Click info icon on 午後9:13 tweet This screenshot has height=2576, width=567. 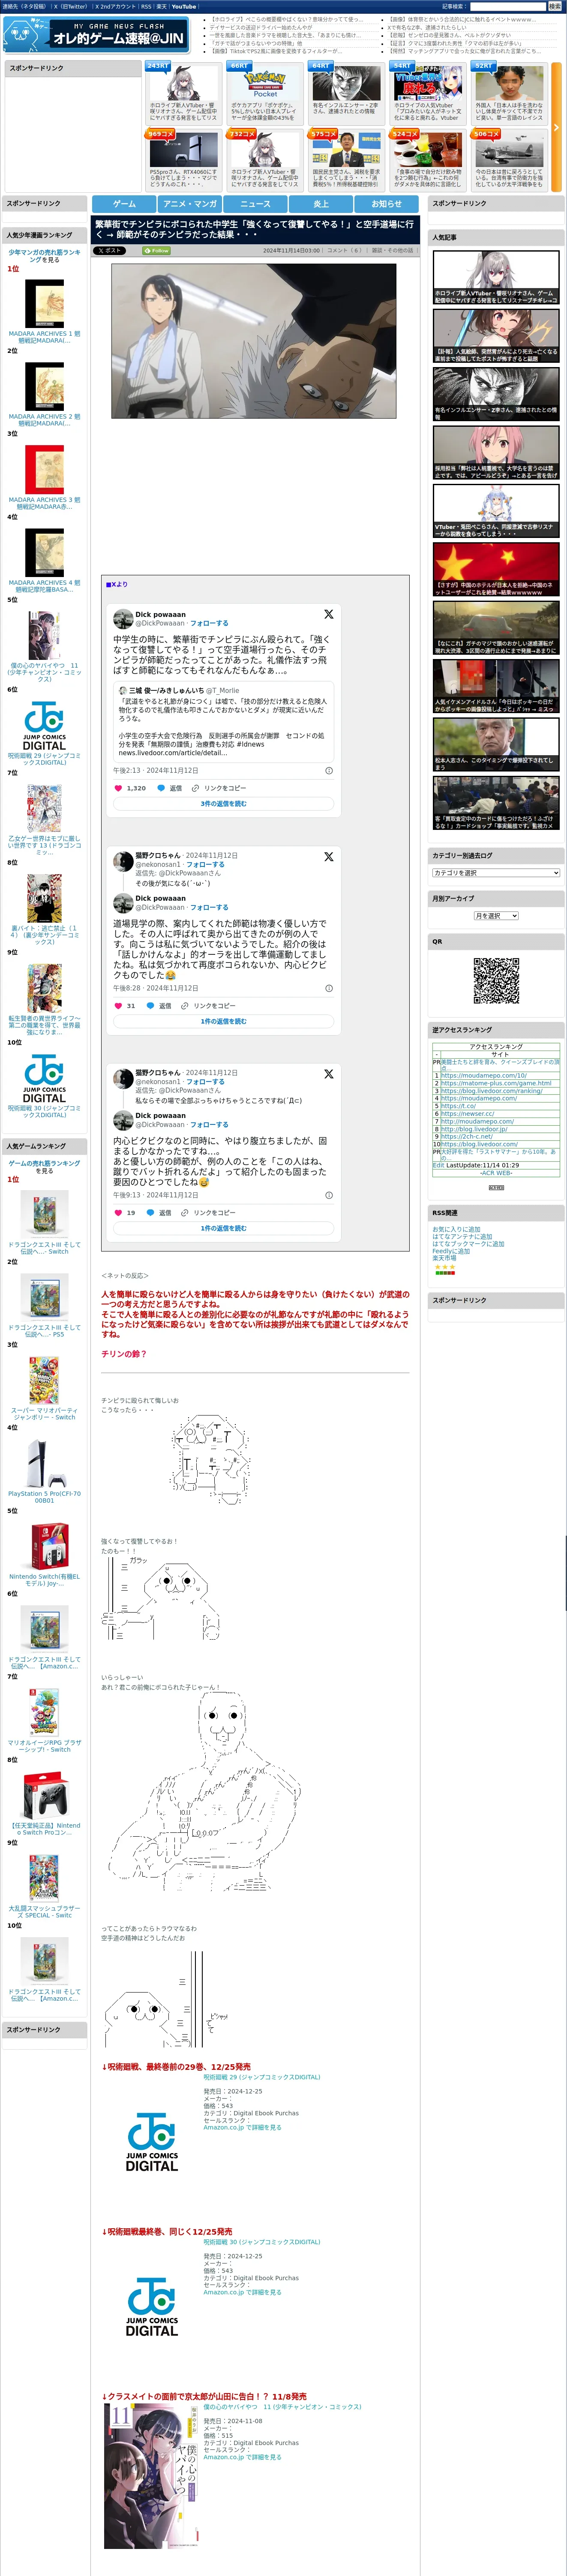point(330,1195)
